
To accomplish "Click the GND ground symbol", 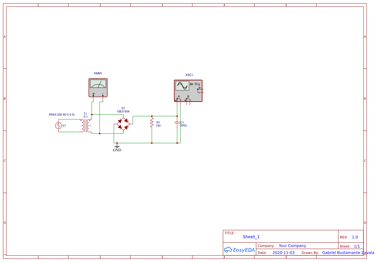I will [117, 147].
